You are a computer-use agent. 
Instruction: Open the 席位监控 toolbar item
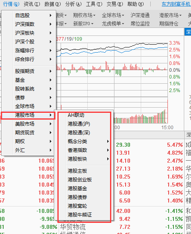coord(140,24)
